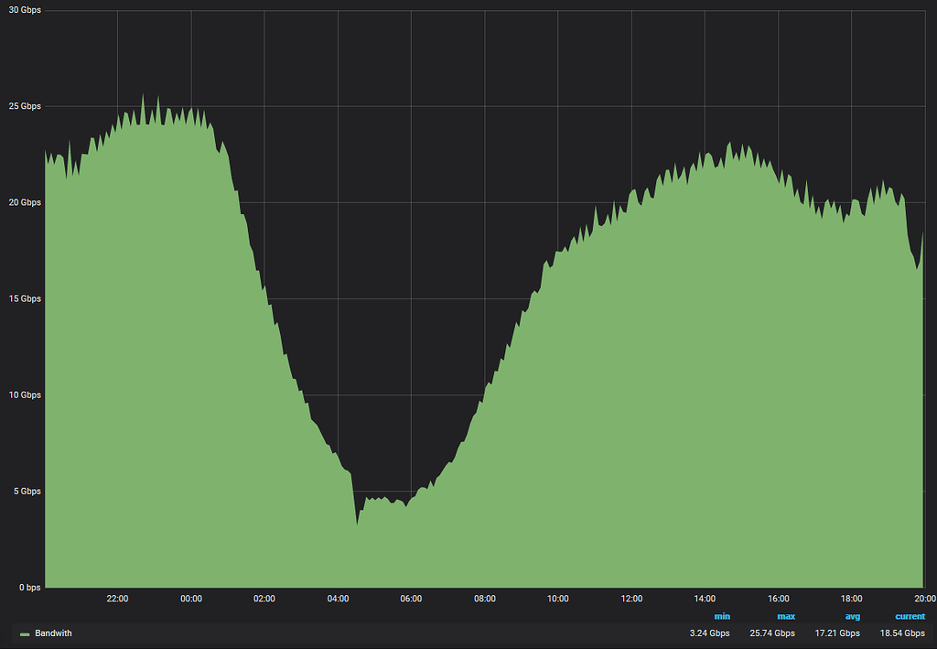Click the 12:00 time axis label

[631, 599]
